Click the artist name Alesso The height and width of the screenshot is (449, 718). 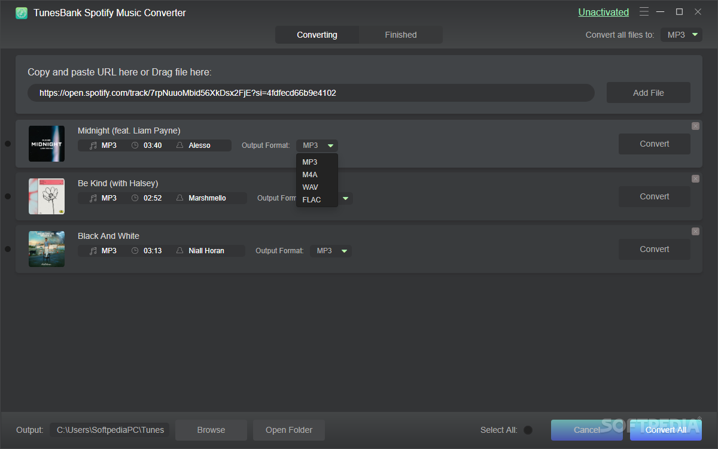(199, 145)
